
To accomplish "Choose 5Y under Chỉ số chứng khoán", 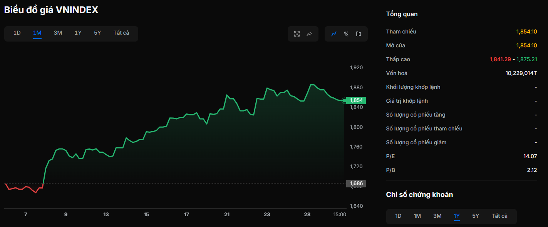I will tap(476, 216).
